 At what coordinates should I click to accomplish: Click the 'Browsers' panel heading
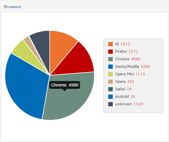pos(13,7)
